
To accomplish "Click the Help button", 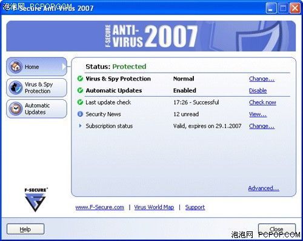I will click(25, 229).
